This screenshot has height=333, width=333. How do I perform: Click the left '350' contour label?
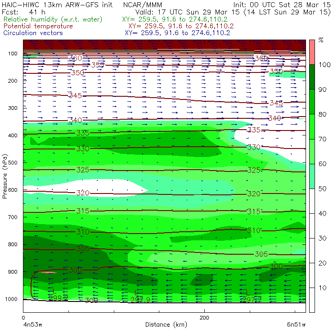click(x=78, y=73)
